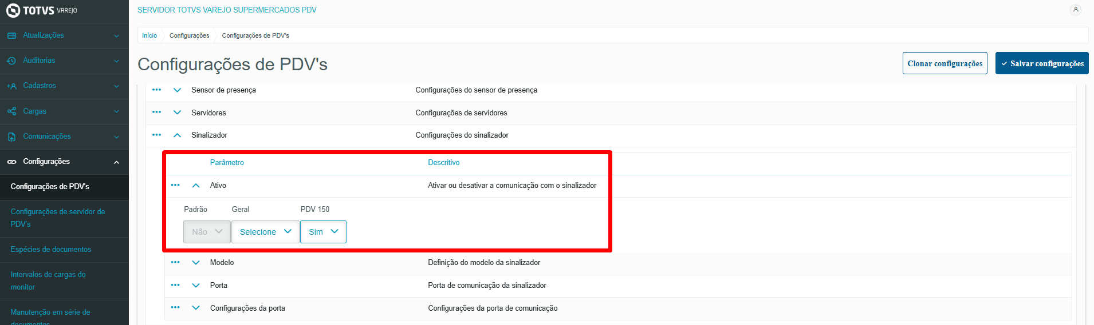Click the Configurações de PDV's breadcrumb
Image resolution: width=1094 pixels, height=325 pixels.
[255, 35]
